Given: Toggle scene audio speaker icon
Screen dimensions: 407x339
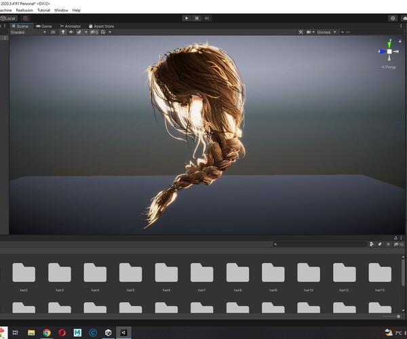Looking at the screenshot, I should pos(71,32).
